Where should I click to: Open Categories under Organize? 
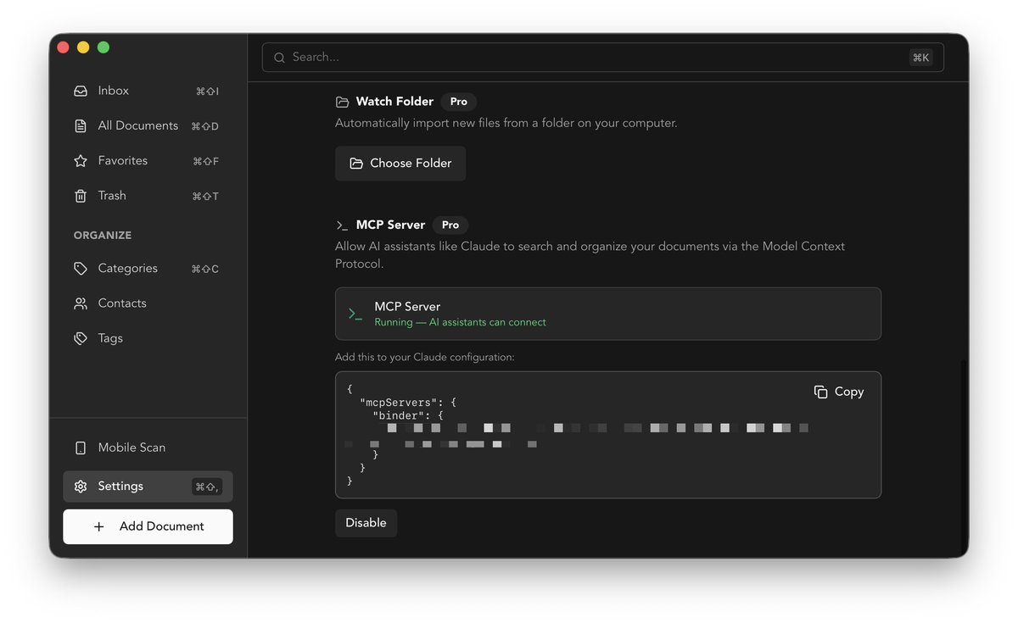[x=148, y=269]
